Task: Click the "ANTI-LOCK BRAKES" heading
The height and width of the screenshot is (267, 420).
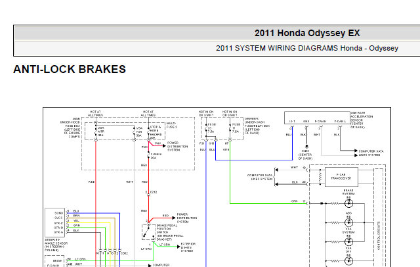Action: click(x=70, y=69)
